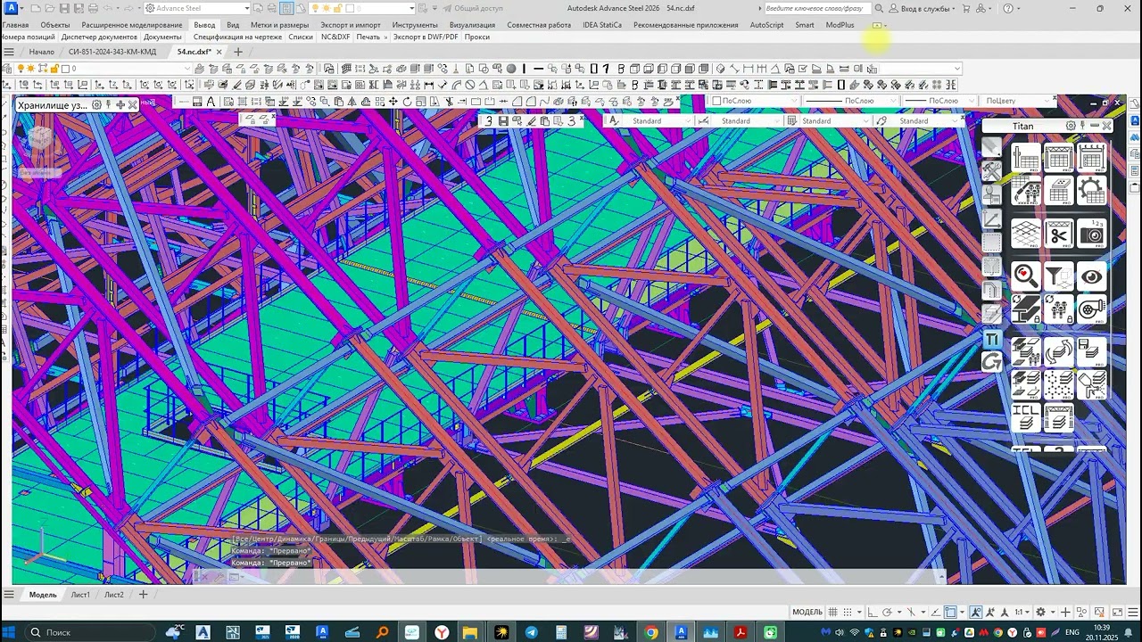Click the magnifier with heart icon in Titan
Viewport: 1142px width, 642px height.
(1026, 276)
